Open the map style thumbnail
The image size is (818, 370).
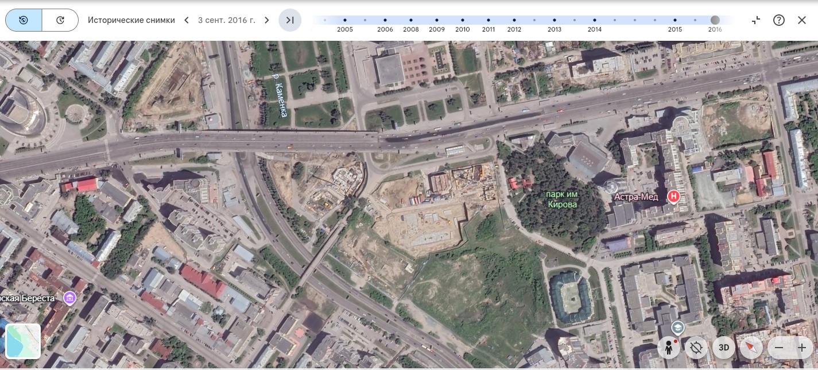coord(23,341)
